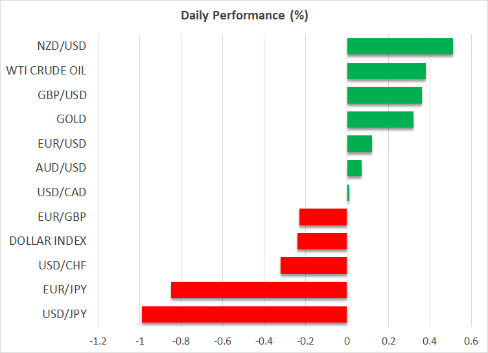
Task: Select the EUR/GBP red bar
Action: coord(323,217)
